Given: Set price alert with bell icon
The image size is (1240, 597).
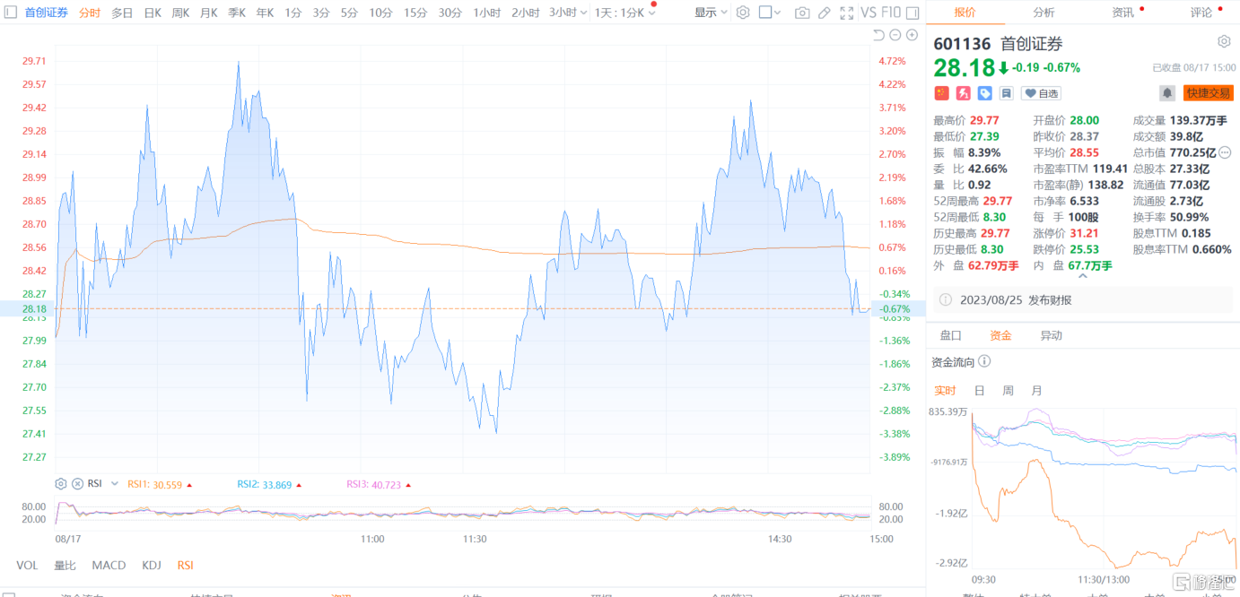Looking at the screenshot, I should click(1167, 93).
